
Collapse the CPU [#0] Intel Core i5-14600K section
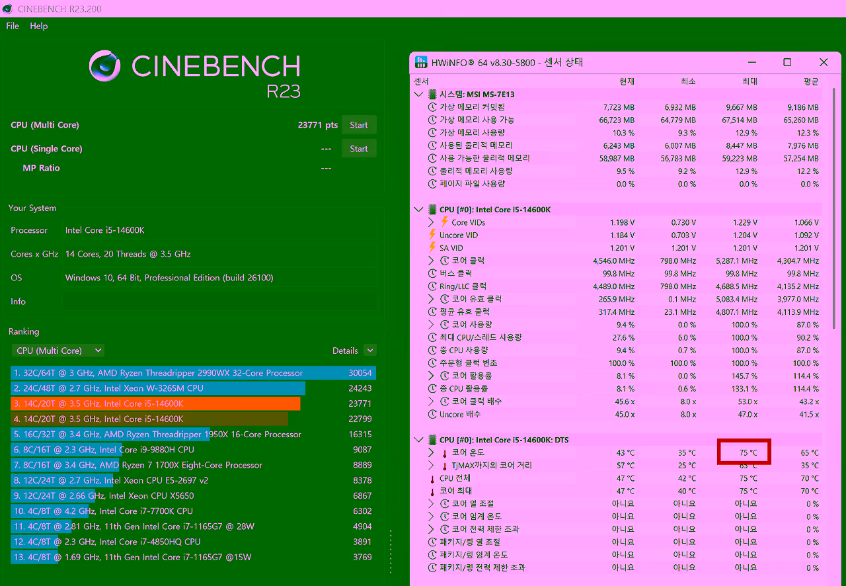pyautogui.click(x=418, y=210)
